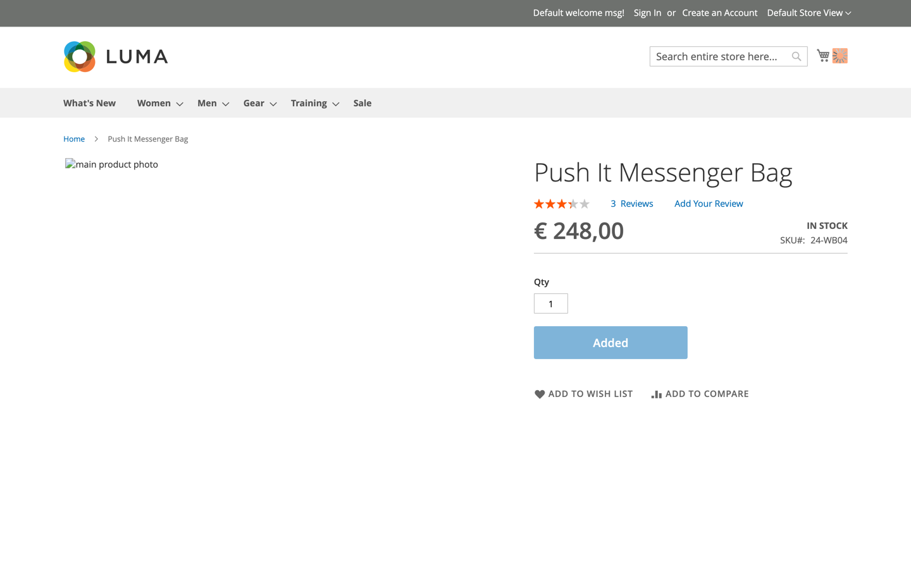Screen dimensions: 911x569
Task: Expand the Gear menu chevron
Action: [x=273, y=104]
